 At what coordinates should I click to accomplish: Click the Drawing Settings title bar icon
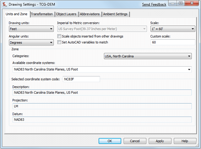tap(4, 5)
